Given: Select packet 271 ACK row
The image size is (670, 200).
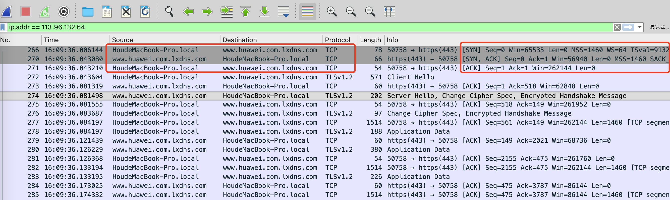Looking at the screenshot, I should coord(335,68).
